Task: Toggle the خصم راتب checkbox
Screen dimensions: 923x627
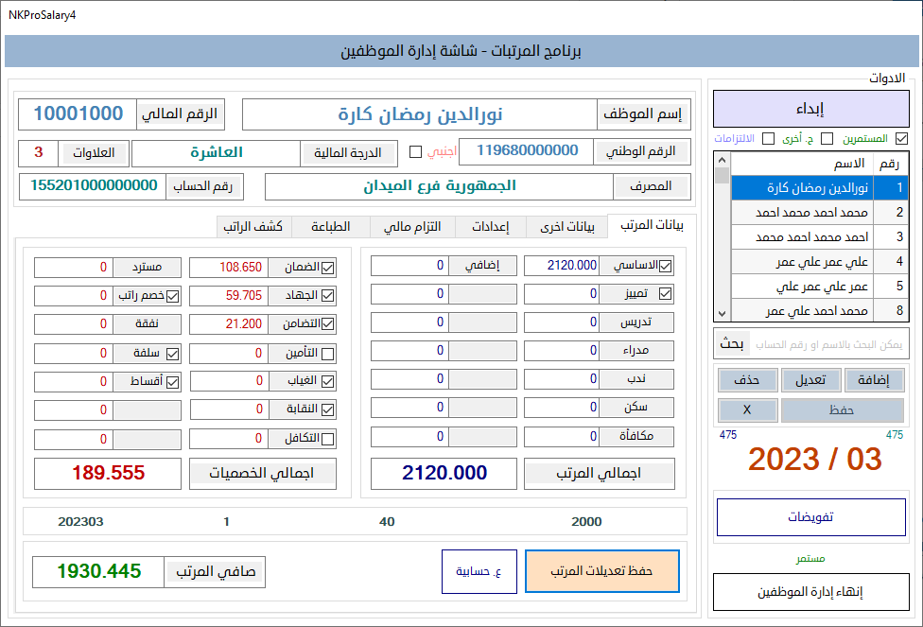Action: pyautogui.click(x=172, y=296)
